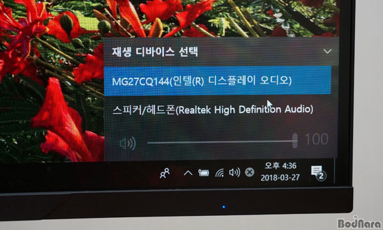Select 스피커/헤드폰 Realtek High Definition Audio

pyautogui.click(x=218, y=109)
